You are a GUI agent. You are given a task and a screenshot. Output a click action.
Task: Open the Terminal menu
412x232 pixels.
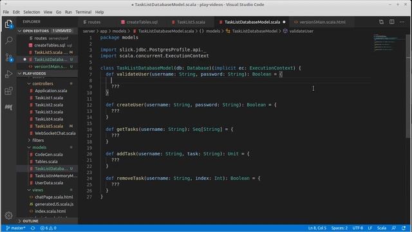[83, 12]
